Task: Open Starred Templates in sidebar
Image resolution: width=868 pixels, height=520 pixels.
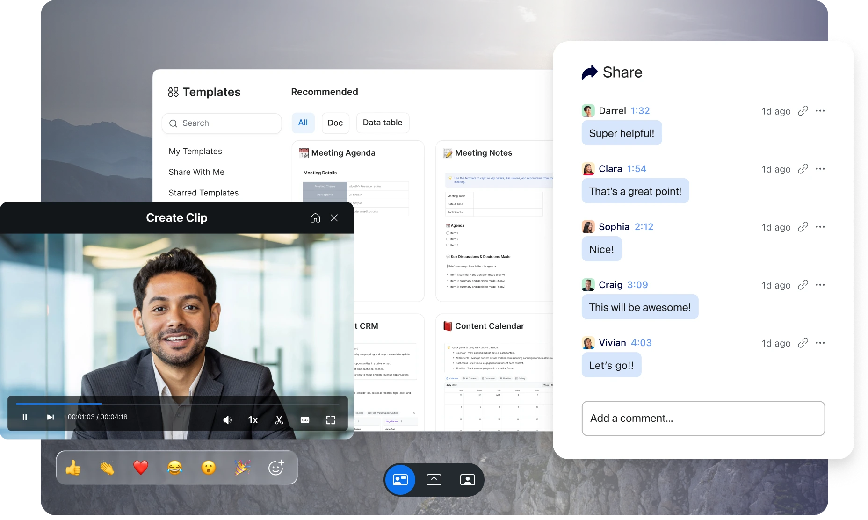Action: pos(203,193)
